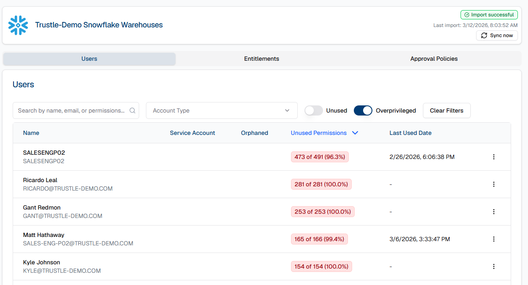Click the Unused Permissions sort chevron

click(x=355, y=132)
